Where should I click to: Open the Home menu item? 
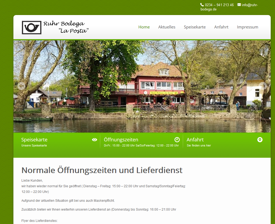click(x=144, y=27)
